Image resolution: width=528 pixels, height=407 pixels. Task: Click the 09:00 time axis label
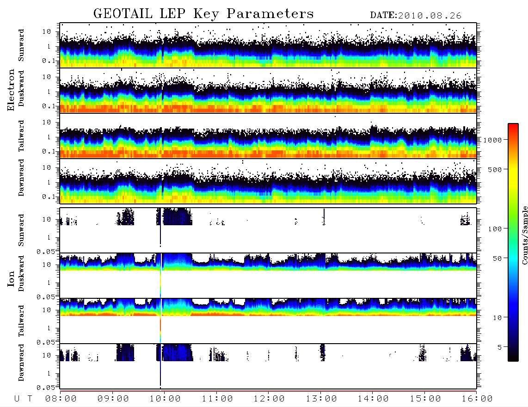pos(113,399)
